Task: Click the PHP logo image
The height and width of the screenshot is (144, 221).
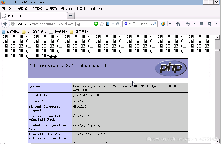Action: (x=171, y=68)
